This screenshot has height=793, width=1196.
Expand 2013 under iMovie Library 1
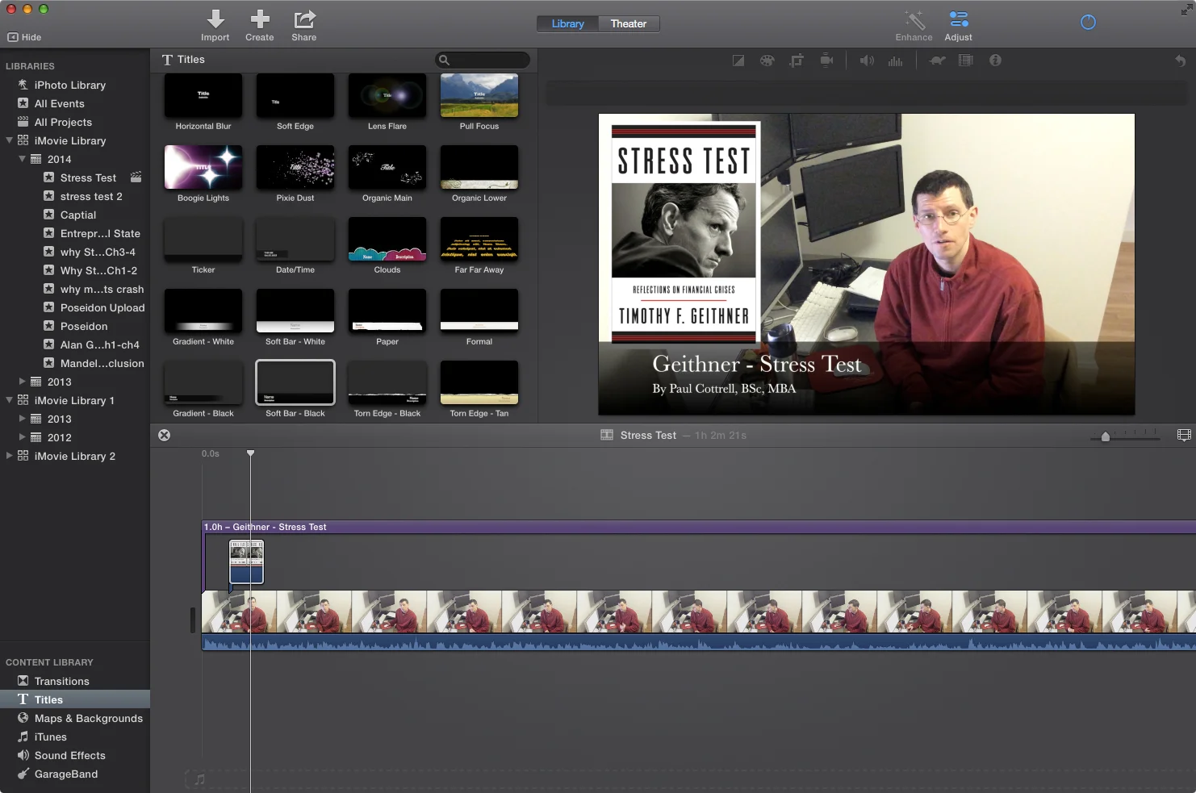click(x=23, y=419)
